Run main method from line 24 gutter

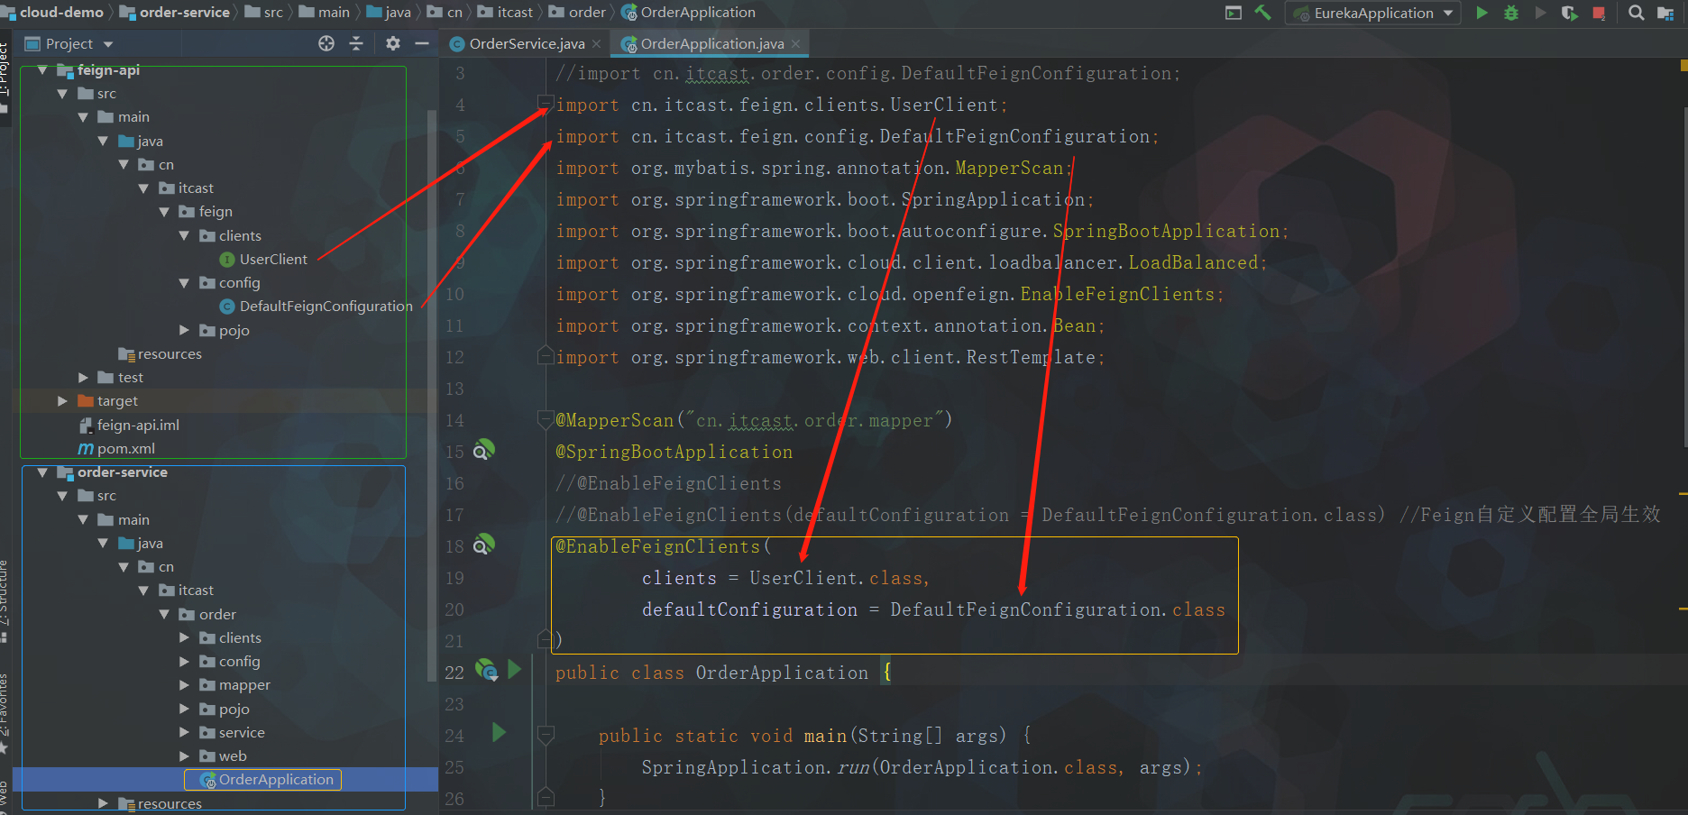pyautogui.click(x=500, y=732)
